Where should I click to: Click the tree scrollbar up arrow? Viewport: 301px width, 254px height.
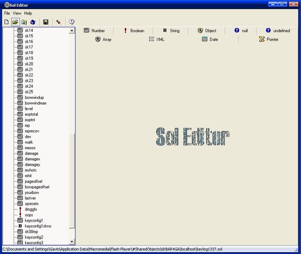click(x=72, y=30)
